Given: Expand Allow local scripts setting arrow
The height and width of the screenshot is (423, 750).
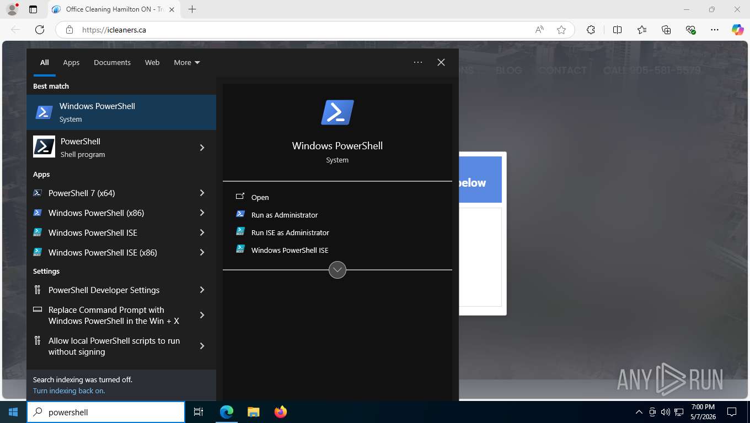Looking at the screenshot, I should coord(202,346).
